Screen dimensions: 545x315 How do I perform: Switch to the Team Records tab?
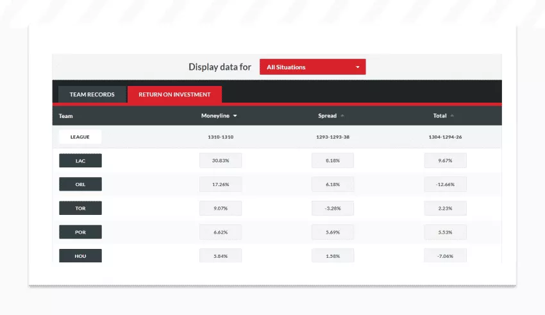pos(92,94)
